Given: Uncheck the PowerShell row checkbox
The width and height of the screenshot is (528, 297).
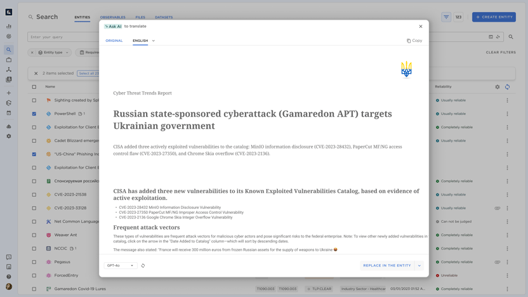Looking at the screenshot, I should (34, 114).
